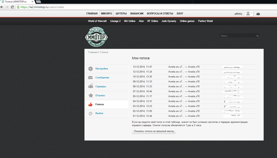Select Lineage 2 in game bar
This screenshot has width=277, height=158.
[115, 21]
